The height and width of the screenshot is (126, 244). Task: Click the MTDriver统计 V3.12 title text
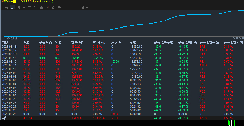click(x=15, y=2)
